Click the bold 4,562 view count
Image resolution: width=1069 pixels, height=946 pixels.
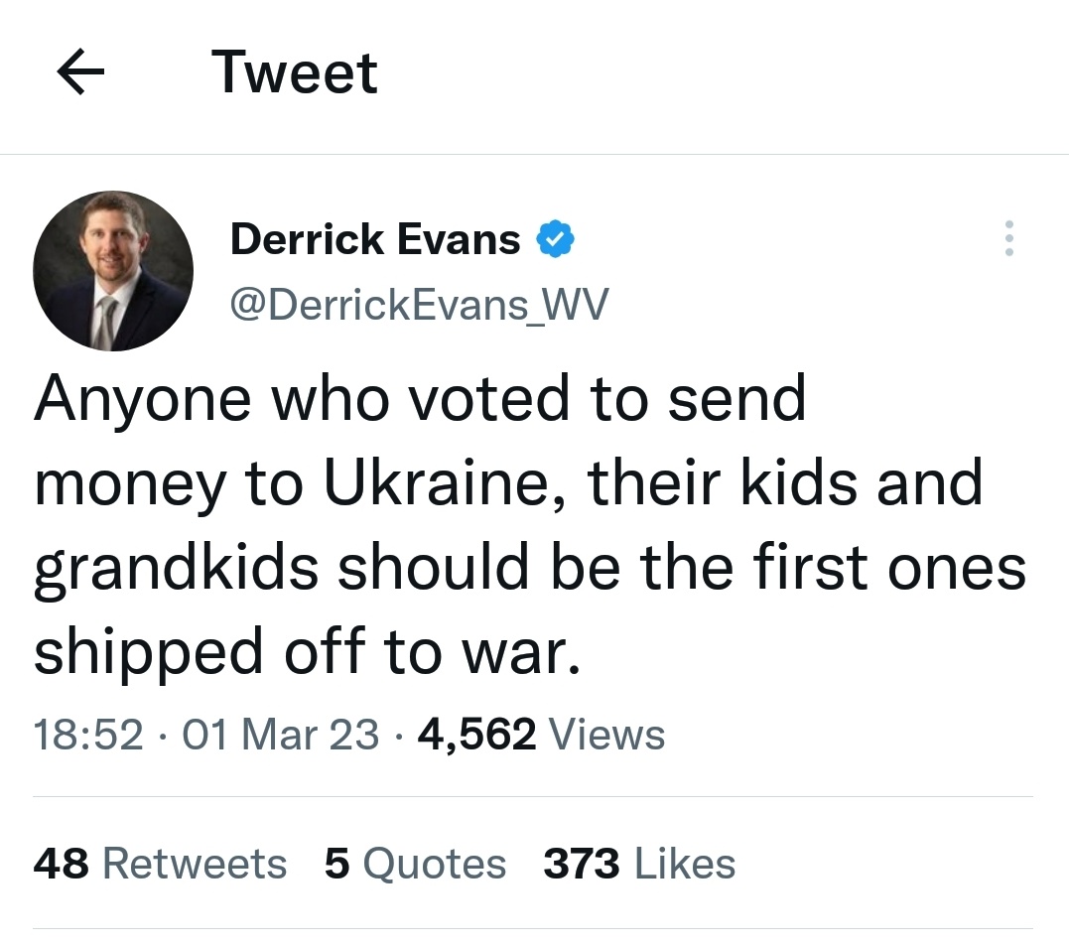pos(476,736)
